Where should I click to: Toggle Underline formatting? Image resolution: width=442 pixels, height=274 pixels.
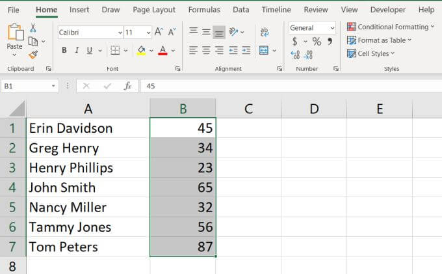point(89,50)
